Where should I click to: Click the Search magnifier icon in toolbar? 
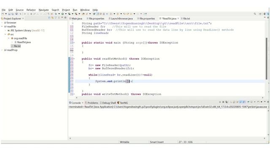[x=255, y=14]
